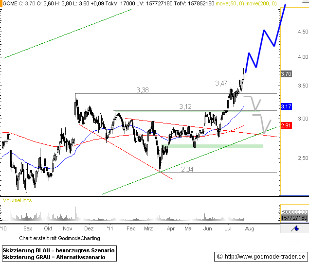The width and height of the screenshot is (309, 262).
Task: Click the VolumeUnits indicator label
Action: [x=17, y=200]
